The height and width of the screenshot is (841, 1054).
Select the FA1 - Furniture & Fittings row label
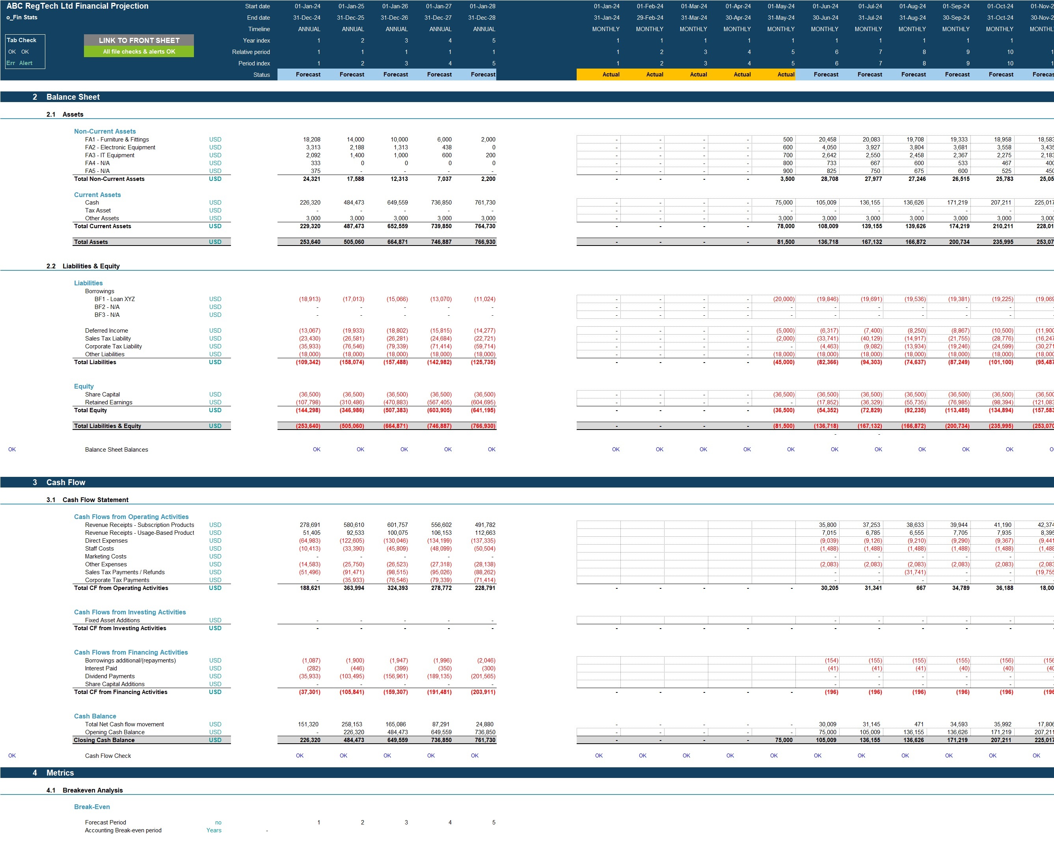pos(117,139)
